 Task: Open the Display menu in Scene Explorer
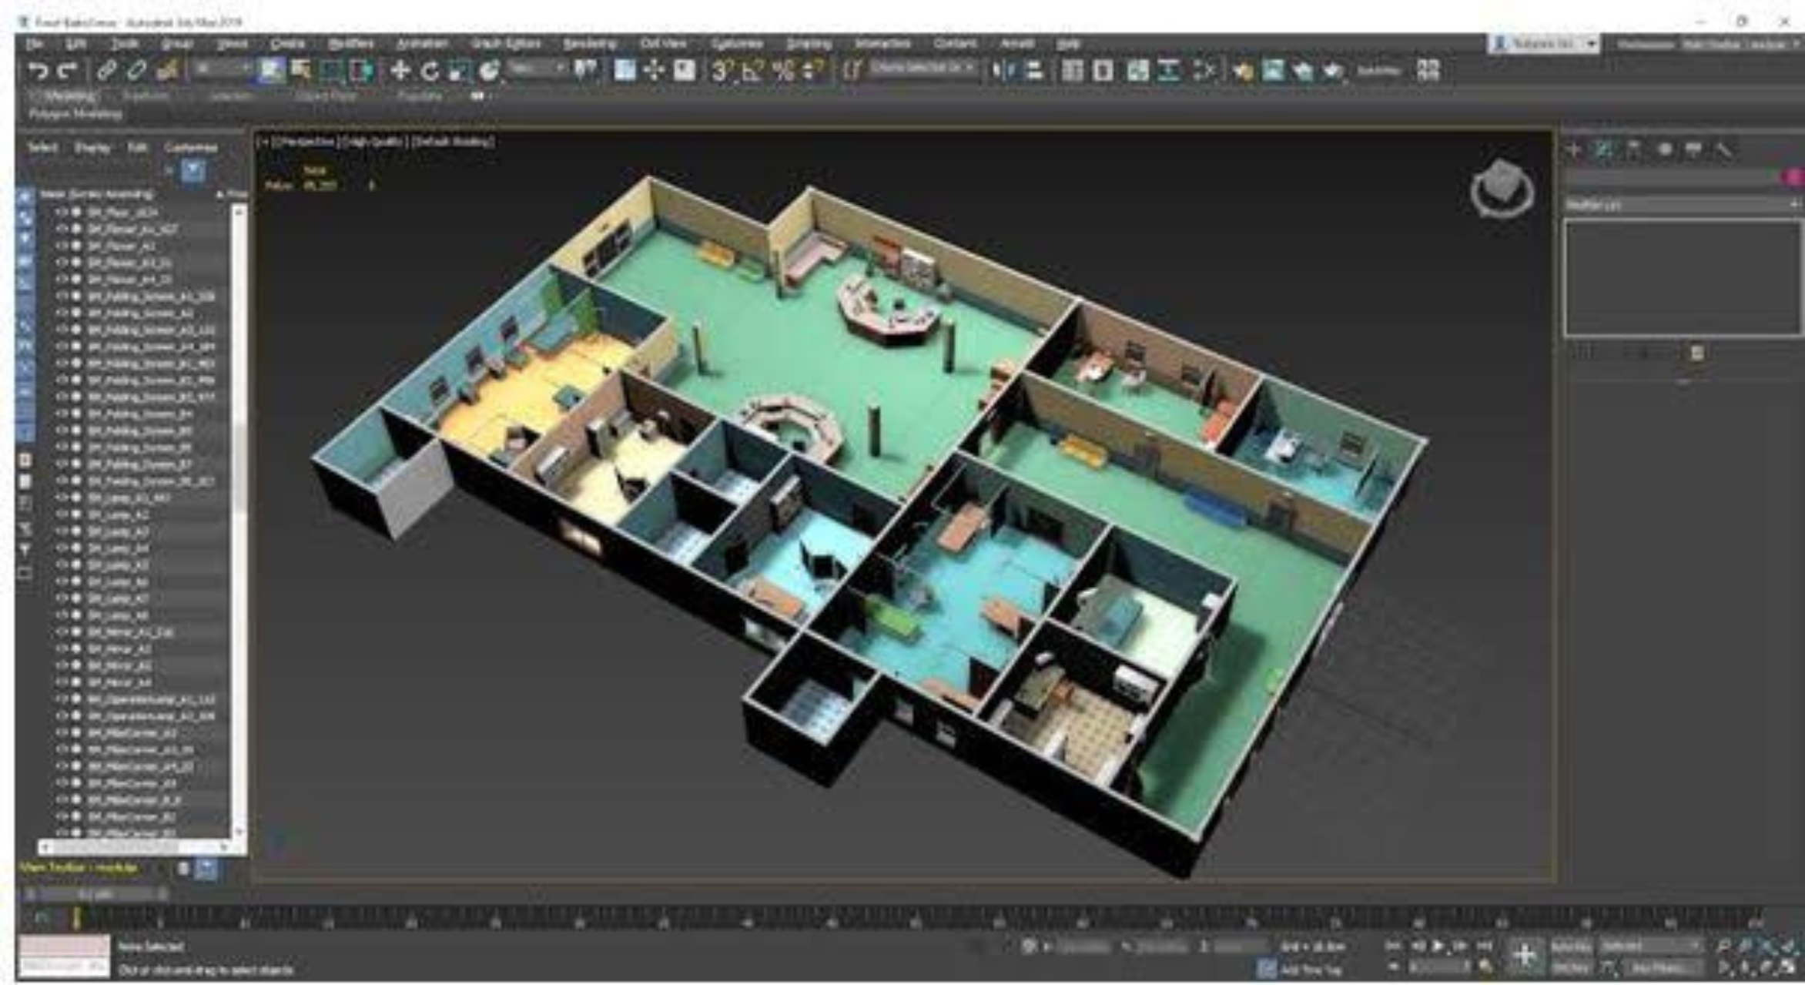coord(92,147)
